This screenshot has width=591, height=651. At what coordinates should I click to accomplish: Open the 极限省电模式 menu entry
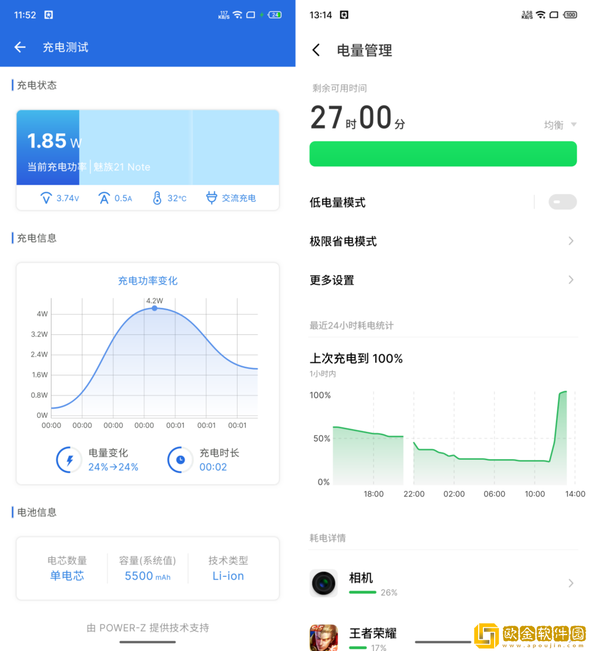pyautogui.click(x=343, y=241)
